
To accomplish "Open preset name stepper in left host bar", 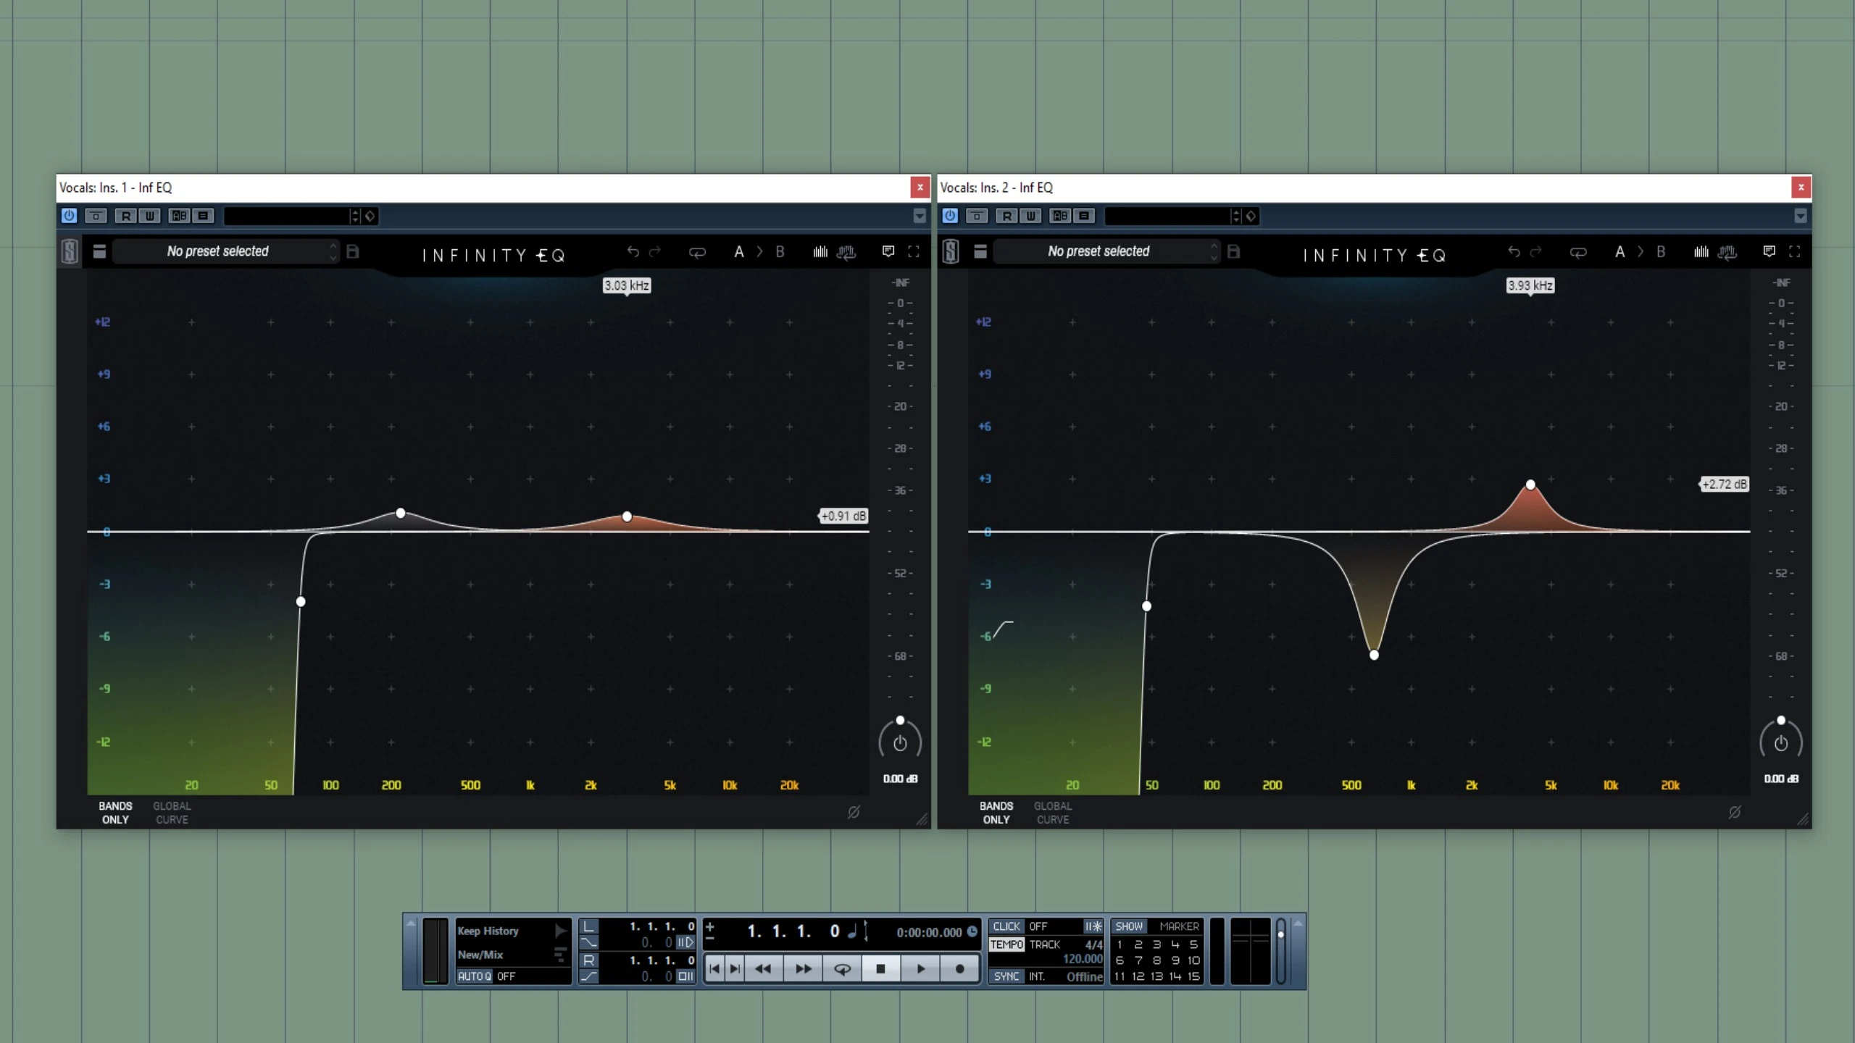I will (354, 216).
